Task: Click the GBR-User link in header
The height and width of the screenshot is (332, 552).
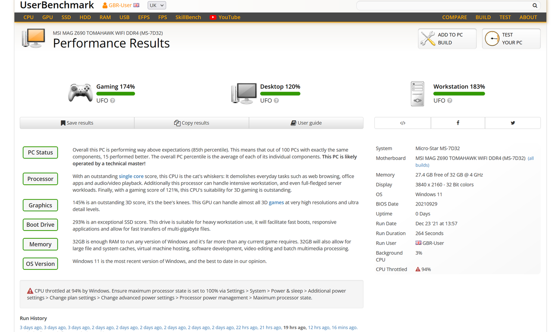Action: [x=120, y=5]
